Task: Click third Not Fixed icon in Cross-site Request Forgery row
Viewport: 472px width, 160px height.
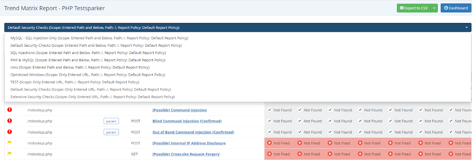Action: pos(330,154)
